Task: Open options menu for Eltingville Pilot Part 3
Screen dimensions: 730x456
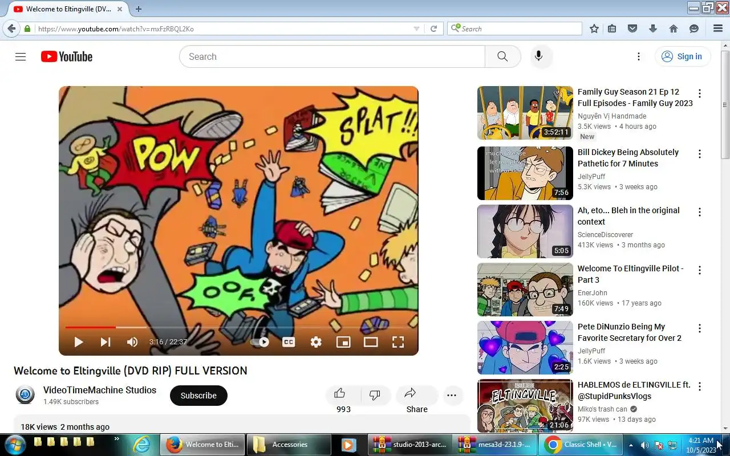Action: click(x=700, y=270)
